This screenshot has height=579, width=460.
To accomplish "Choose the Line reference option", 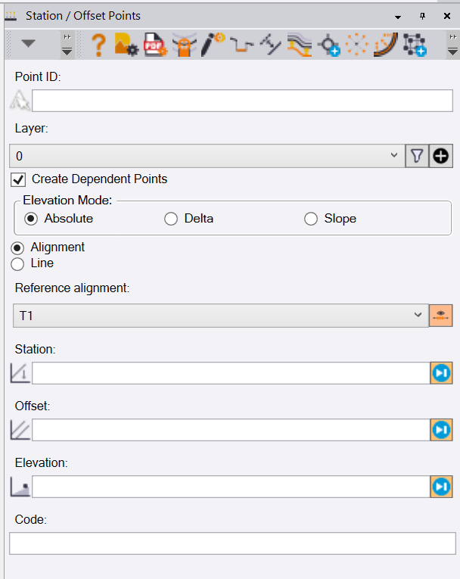I will (x=18, y=263).
